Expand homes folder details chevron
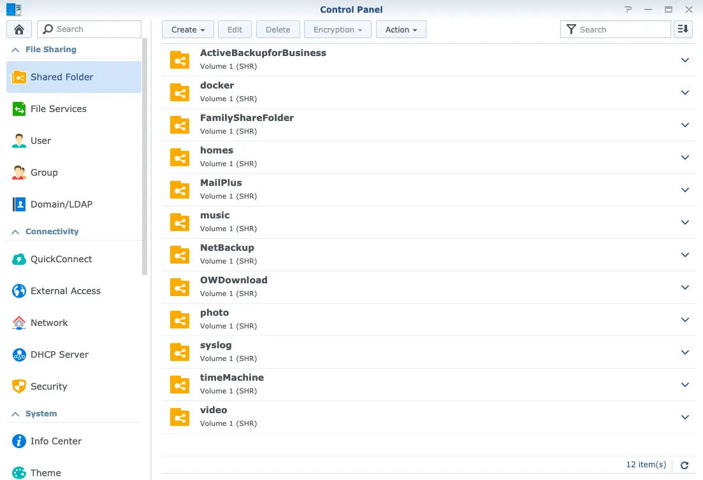This screenshot has height=480, width=703. 685,158
